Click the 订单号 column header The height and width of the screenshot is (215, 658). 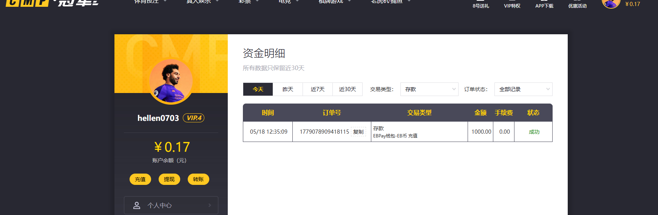click(332, 113)
